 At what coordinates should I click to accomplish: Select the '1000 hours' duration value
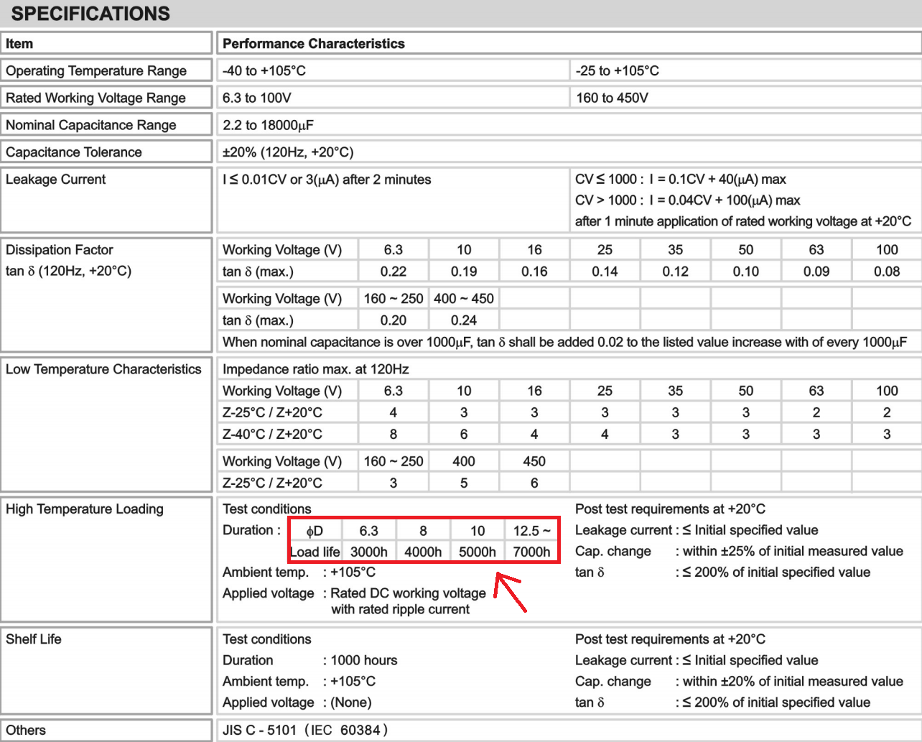coord(364,660)
